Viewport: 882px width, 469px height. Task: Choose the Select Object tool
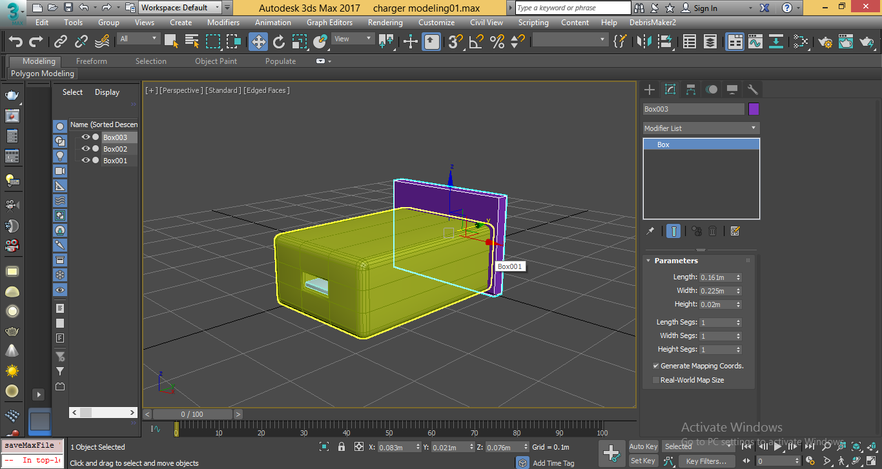click(x=171, y=42)
